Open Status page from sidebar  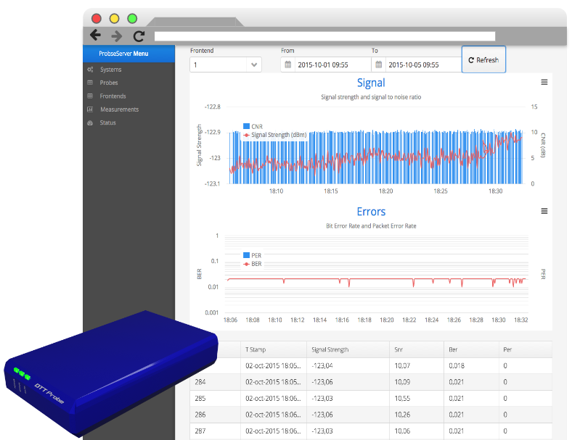pyautogui.click(x=107, y=123)
